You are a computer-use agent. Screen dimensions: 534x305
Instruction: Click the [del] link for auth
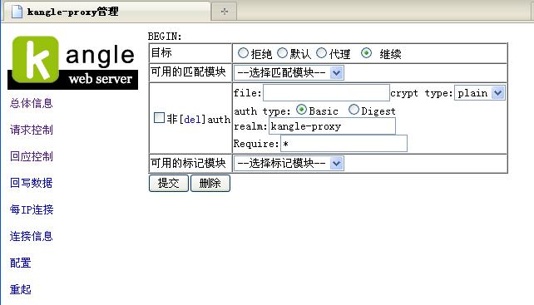192,119
